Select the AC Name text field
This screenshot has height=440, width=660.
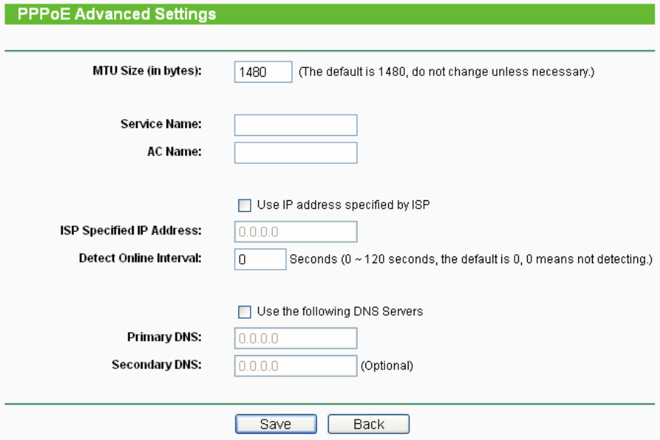295,153
